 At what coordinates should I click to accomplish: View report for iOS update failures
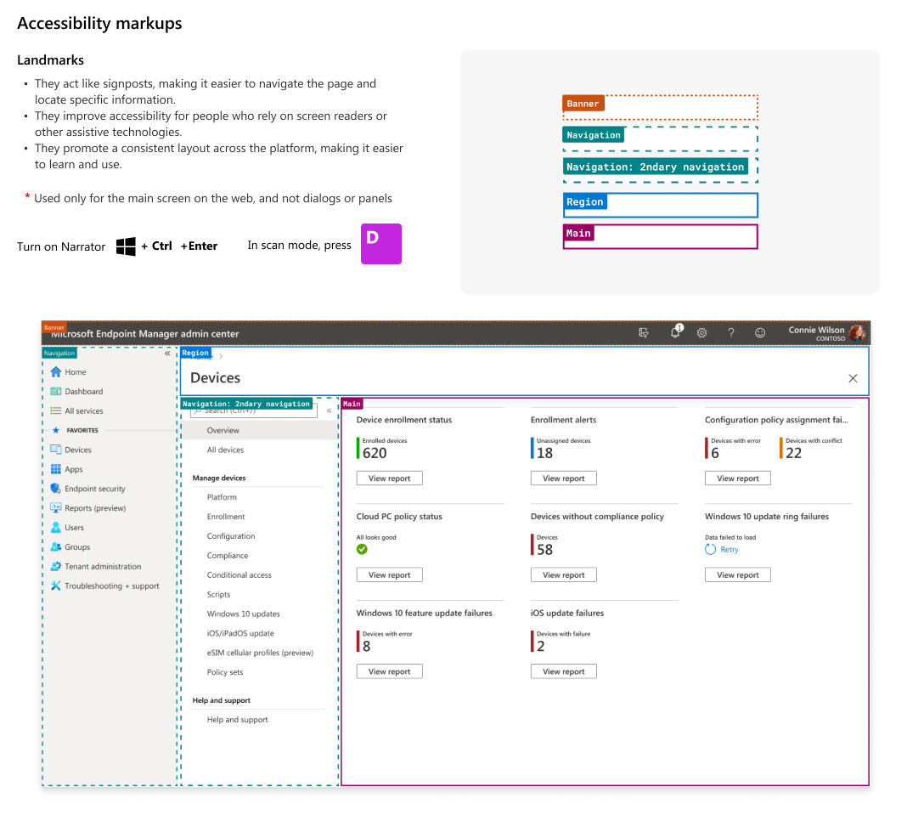click(x=563, y=671)
